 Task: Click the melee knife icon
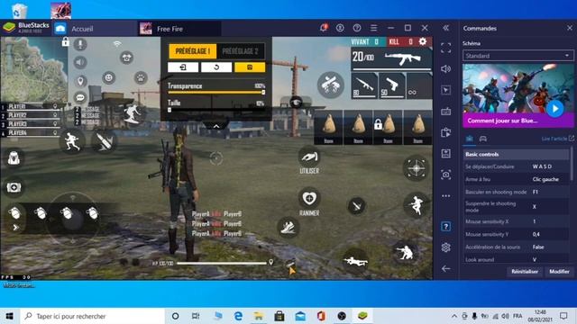[x=356, y=206]
